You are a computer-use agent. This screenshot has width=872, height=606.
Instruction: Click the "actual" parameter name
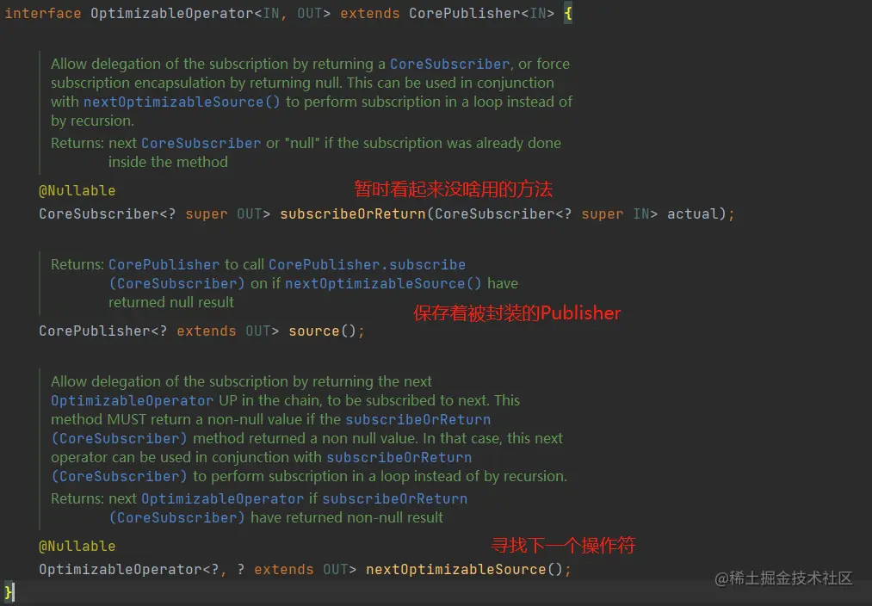[693, 214]
